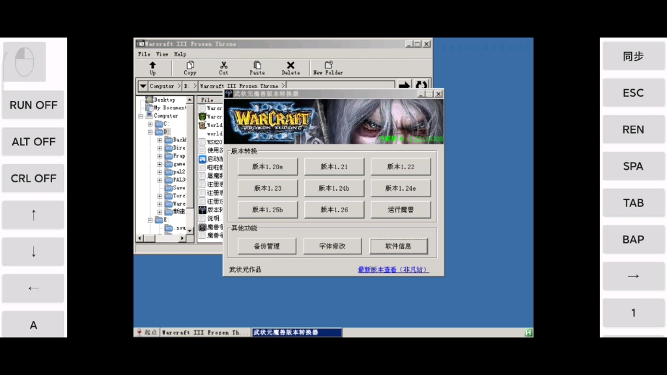Expand the C: drive node
Screen dimensions: 667x375
tap(150, 124)
